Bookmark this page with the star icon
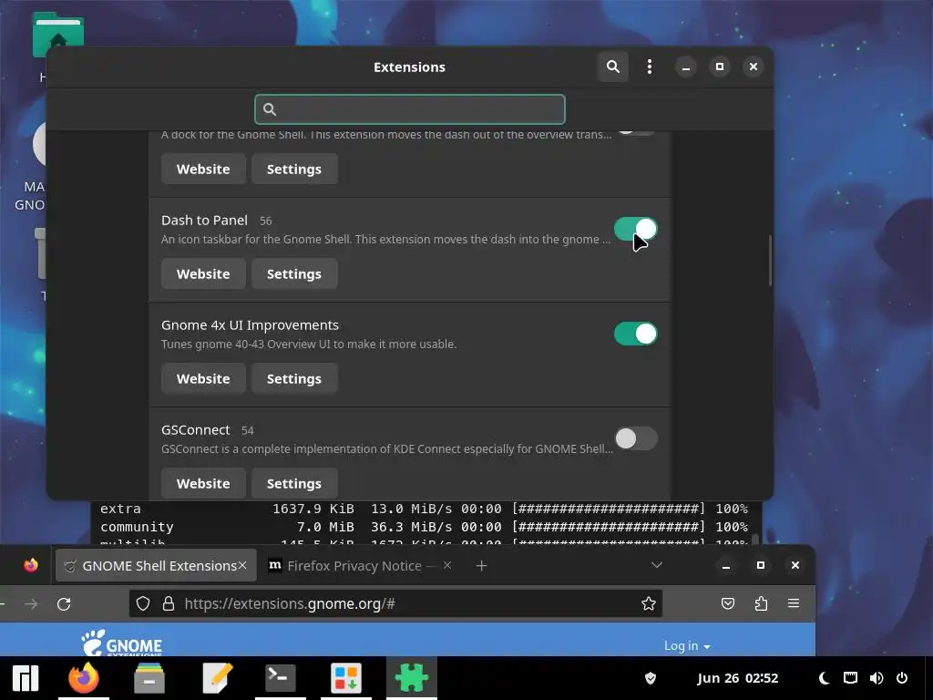 [649, 603]
